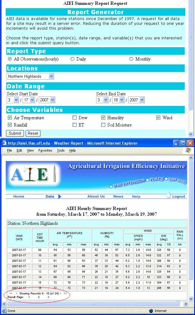
Task: Click the horizontal scrollbar right arrow
Action: tap(186, 304)
